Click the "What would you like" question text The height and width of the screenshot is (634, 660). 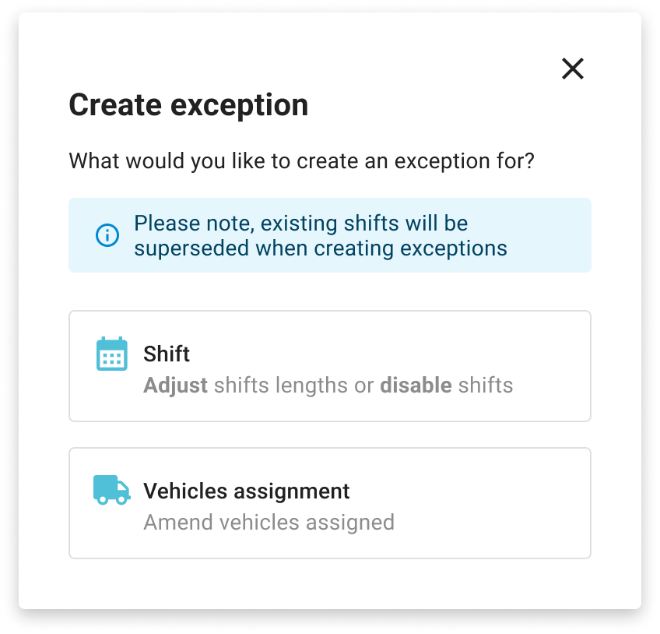(x=301, y=162)
